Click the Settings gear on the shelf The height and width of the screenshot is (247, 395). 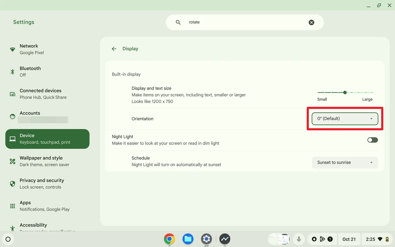coord(207,239)
